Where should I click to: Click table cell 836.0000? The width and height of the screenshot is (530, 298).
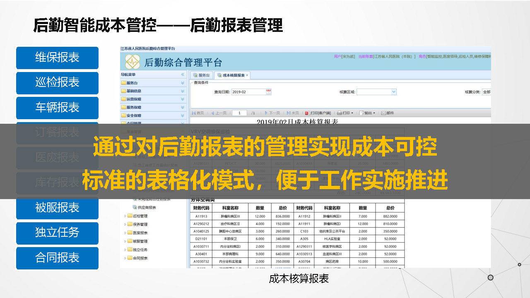point(282,216)
